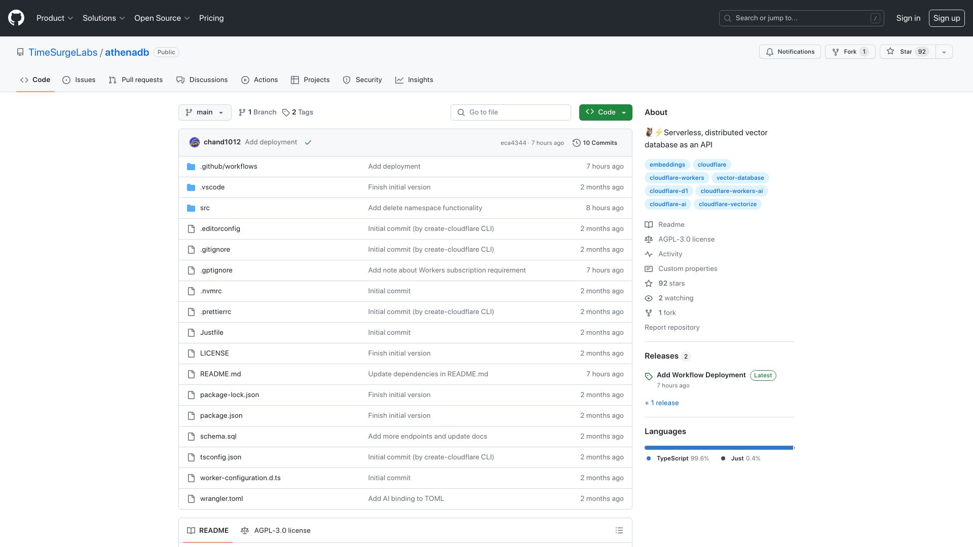Viewport: 973px width, 547px height.
Task: Select the AGPL-3.0 license tab
Action: tap(276, 531)
